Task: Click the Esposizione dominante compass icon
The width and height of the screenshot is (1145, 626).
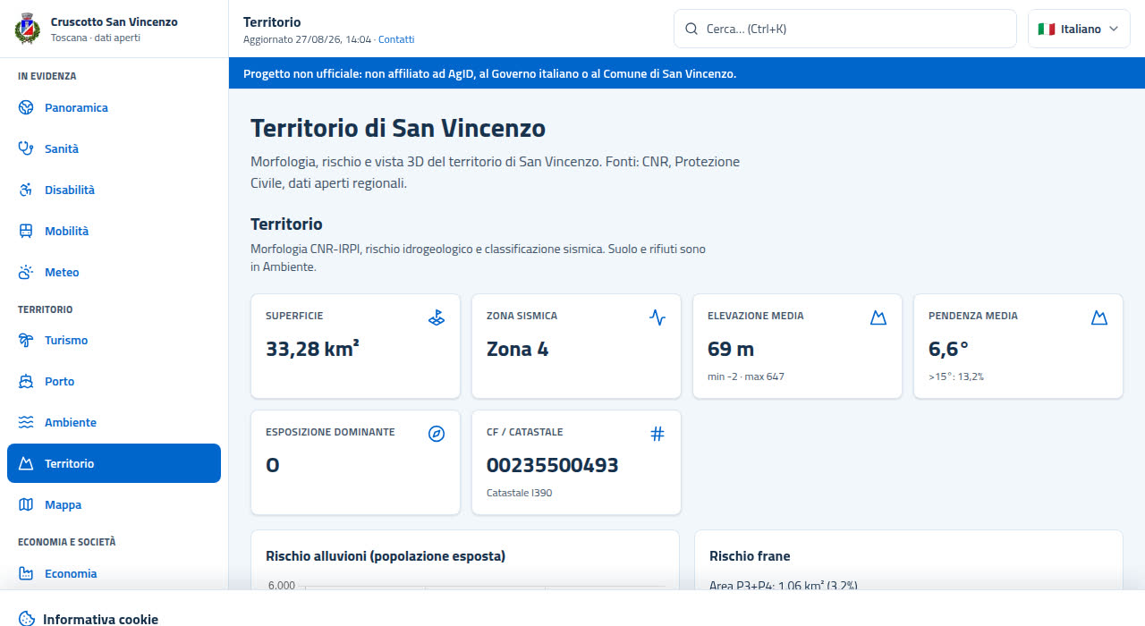Action: 437,434
